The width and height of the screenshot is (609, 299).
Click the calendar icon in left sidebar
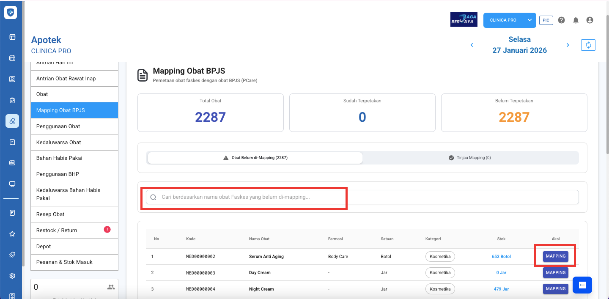pos(12,58)
